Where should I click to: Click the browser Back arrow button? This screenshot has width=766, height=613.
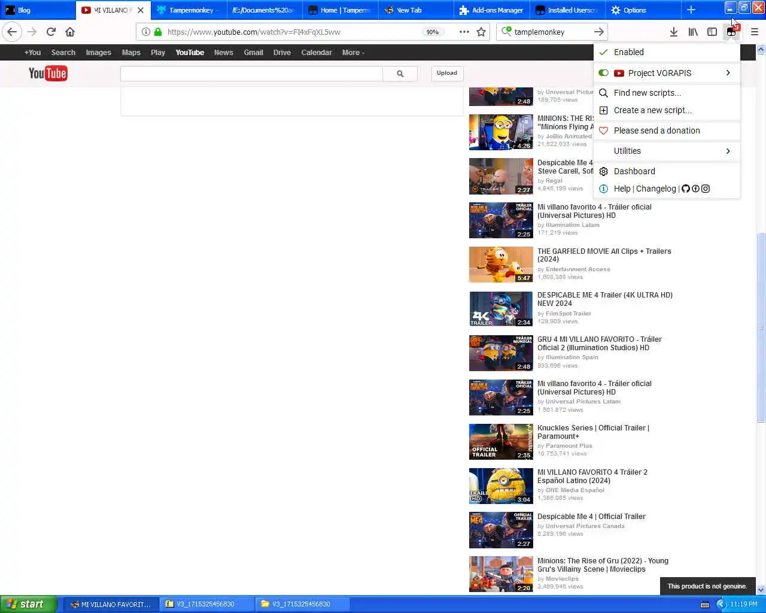12,32
